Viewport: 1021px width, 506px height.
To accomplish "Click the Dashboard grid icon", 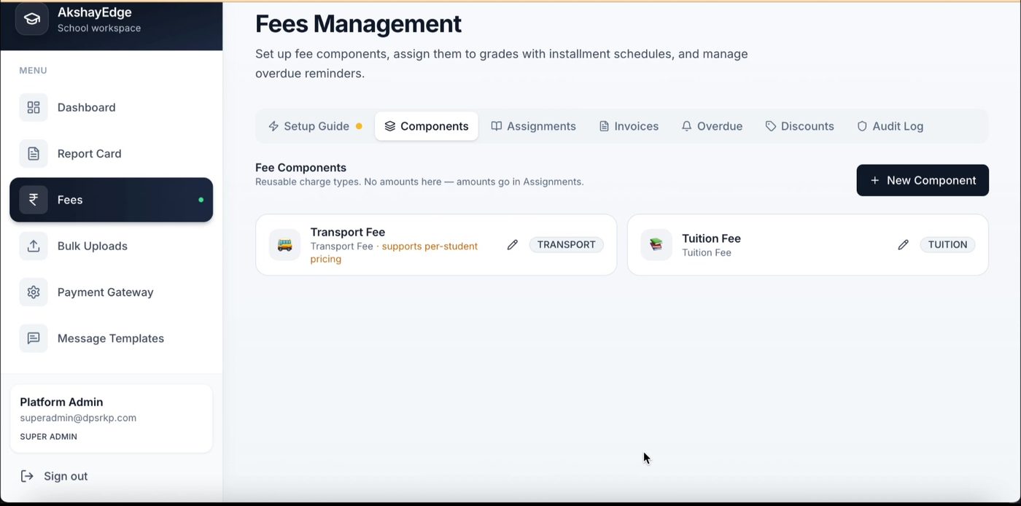I will click(x=34, y=107).
